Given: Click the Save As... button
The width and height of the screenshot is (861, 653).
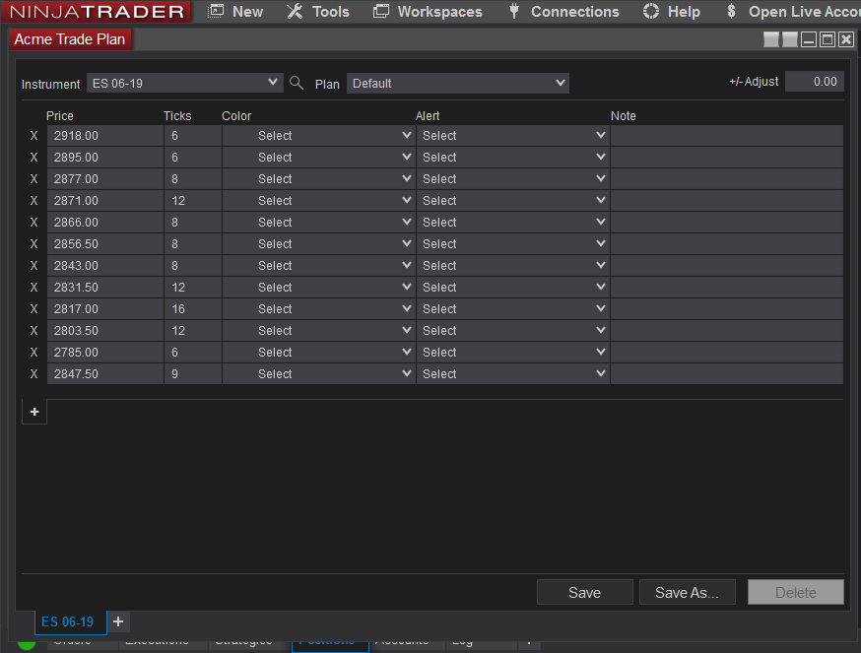Looking at the screenshot, I should click(x=687, y=592).
